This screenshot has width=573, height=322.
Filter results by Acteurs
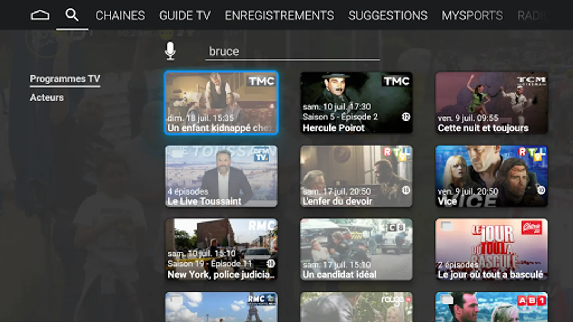47,97
